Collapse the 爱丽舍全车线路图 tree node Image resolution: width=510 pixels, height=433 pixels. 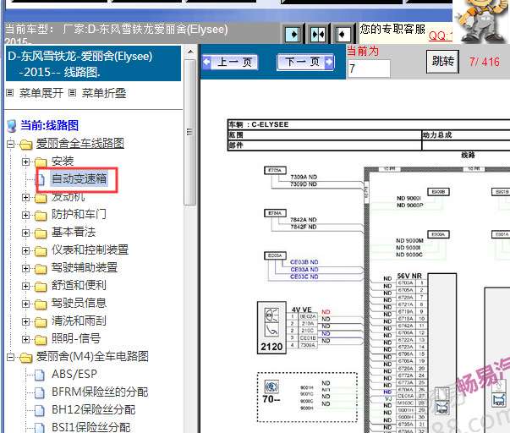pyautogui.click(x=10, y=144)
